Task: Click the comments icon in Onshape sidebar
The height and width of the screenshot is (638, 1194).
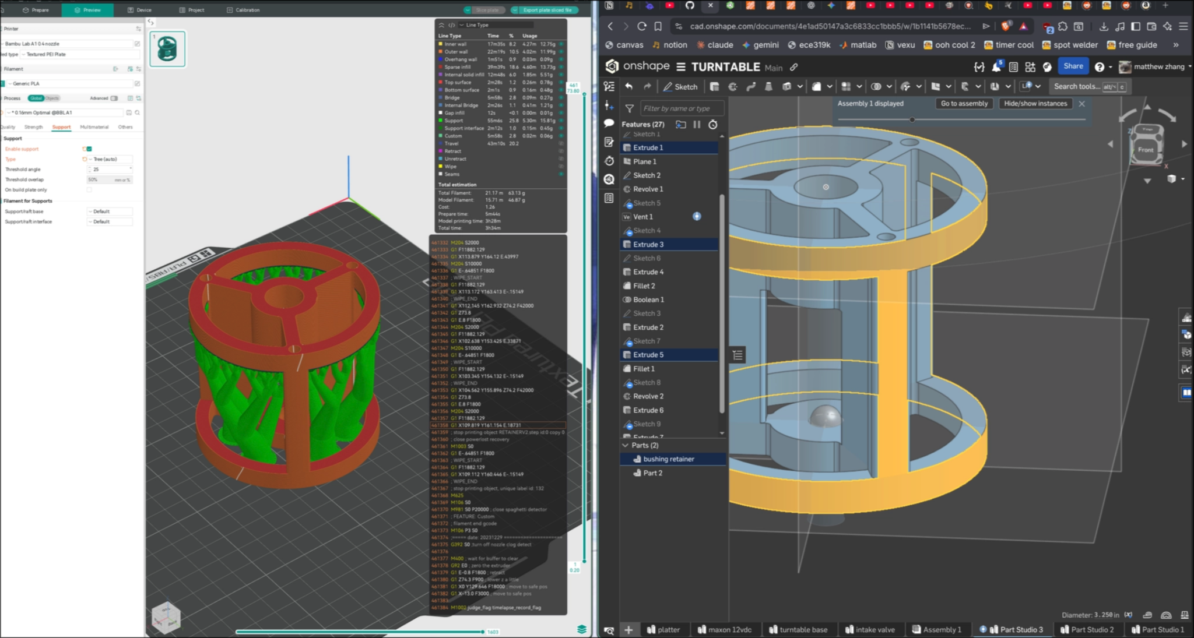Action: [x=609, y=121]
